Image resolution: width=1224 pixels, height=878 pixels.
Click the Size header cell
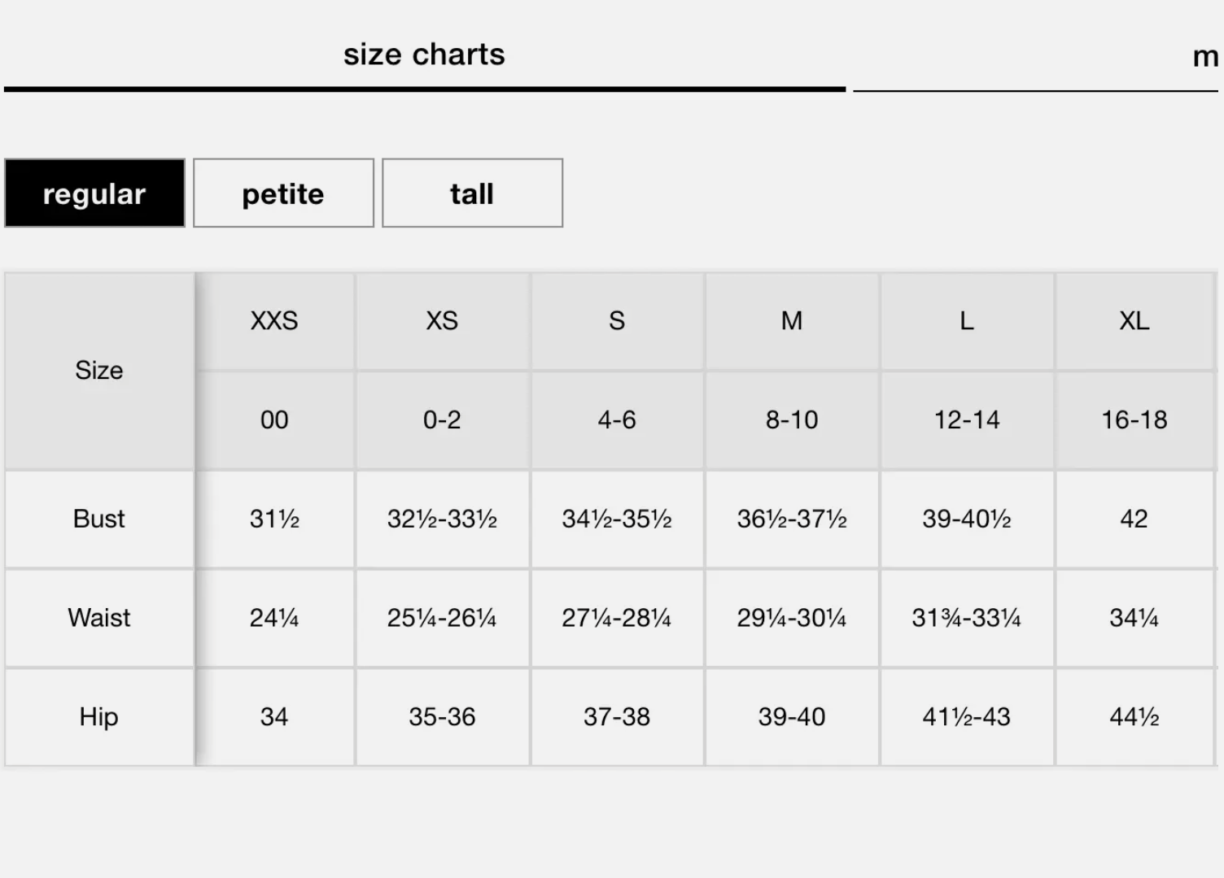(x=99, y=371)
